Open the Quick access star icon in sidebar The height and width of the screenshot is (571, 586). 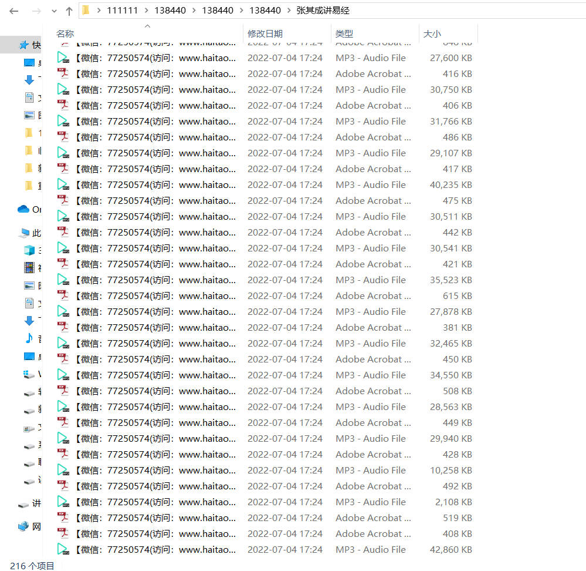[x=23, y=45]
